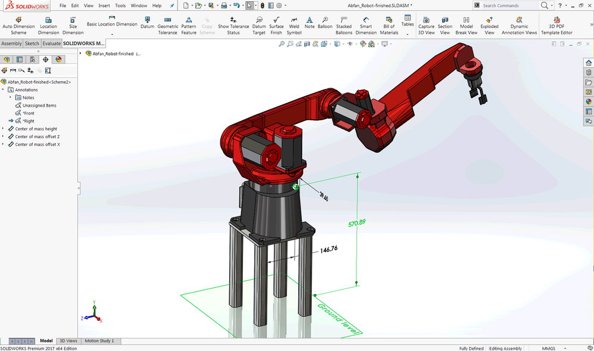
Task: Select the Section View tool
Action: [445, 25]
